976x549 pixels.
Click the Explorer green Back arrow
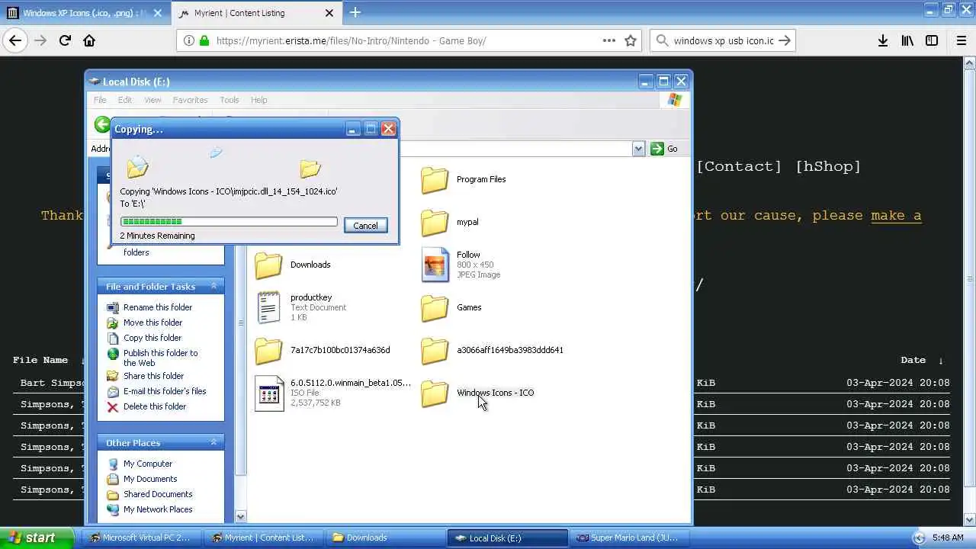pos(102,124)
